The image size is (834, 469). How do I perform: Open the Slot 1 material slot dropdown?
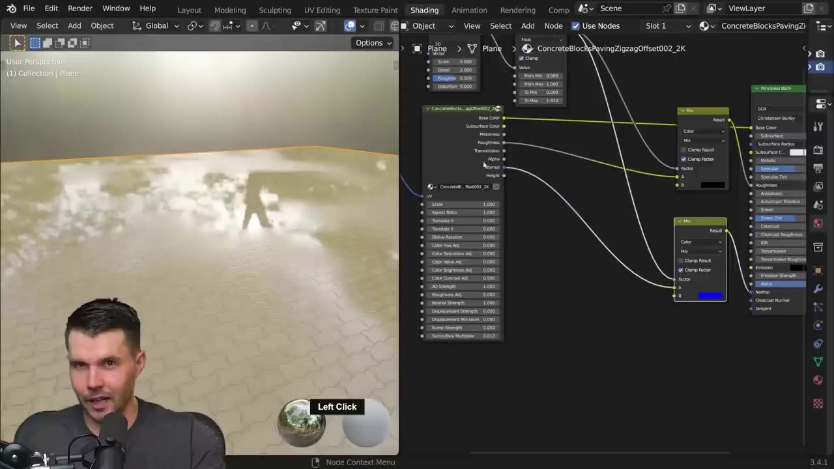(x=666, y=26)
